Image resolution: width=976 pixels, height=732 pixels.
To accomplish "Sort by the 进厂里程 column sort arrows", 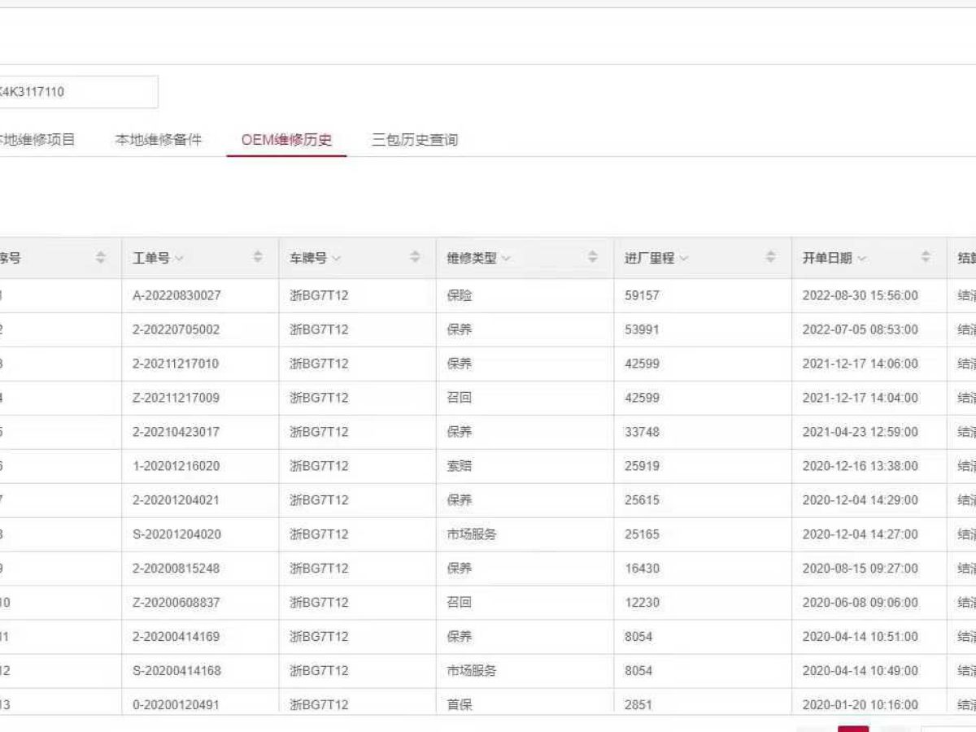I will (770, 257).
